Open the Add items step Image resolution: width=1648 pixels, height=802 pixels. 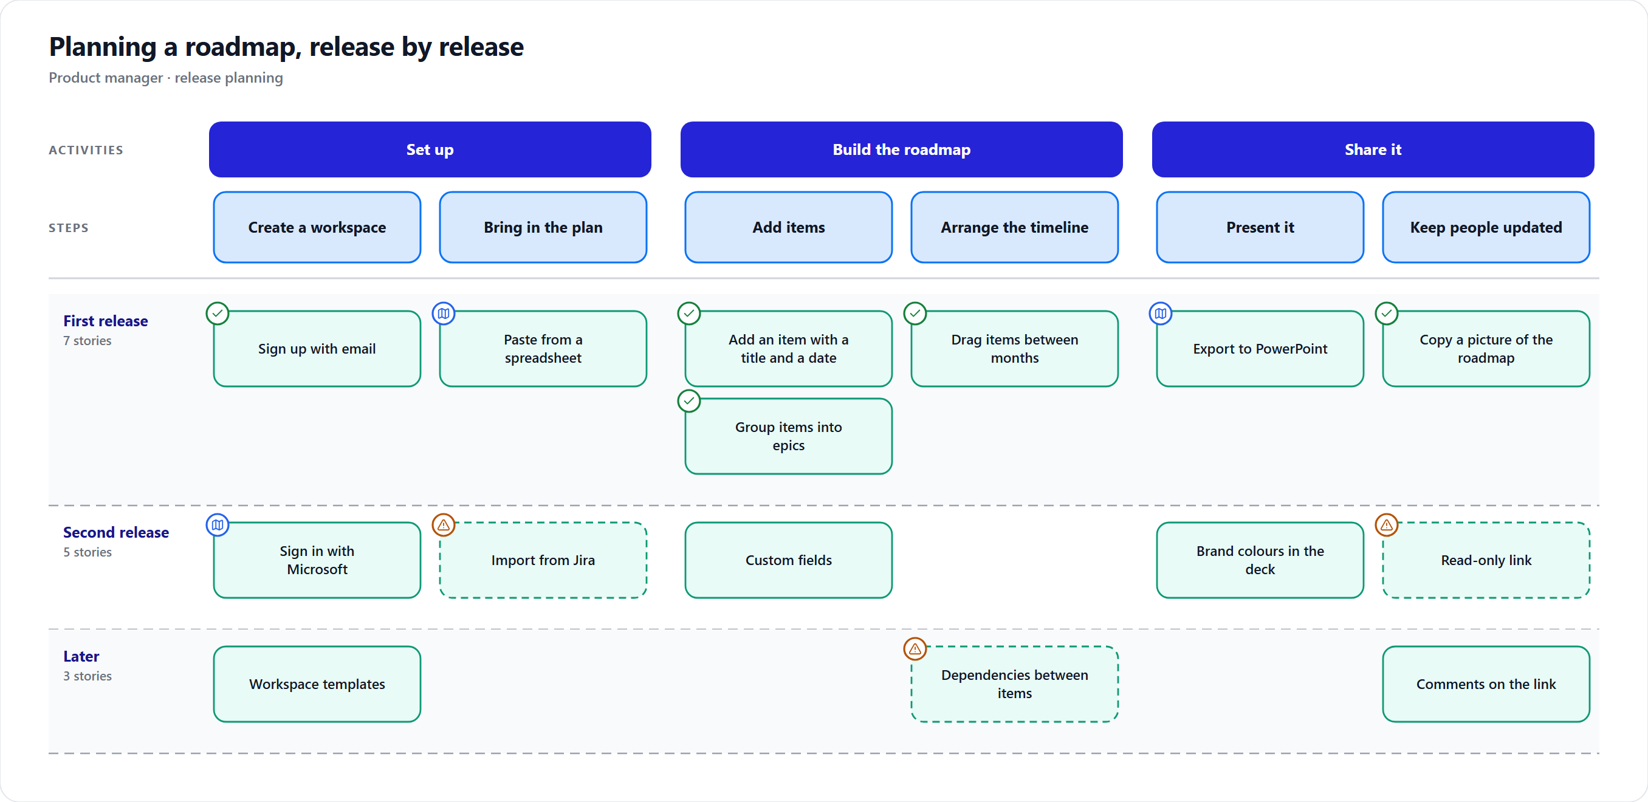click(789, 227)
